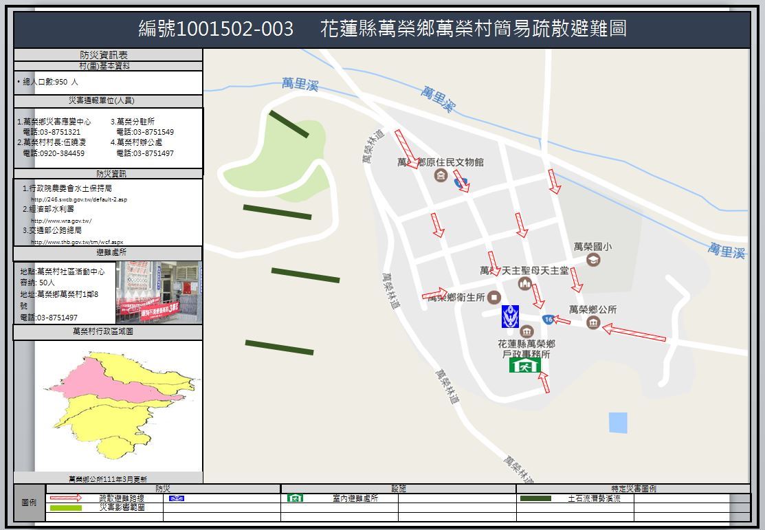This screenshot has height=530, width=765.
Task: Open the www.thb.gov.tw highway bureau link
Action: [77, 242]
